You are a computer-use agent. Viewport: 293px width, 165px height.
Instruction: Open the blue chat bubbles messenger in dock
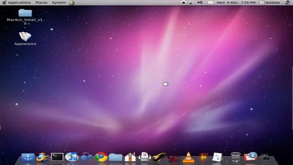pyautogui.click(x=87, y=157)
